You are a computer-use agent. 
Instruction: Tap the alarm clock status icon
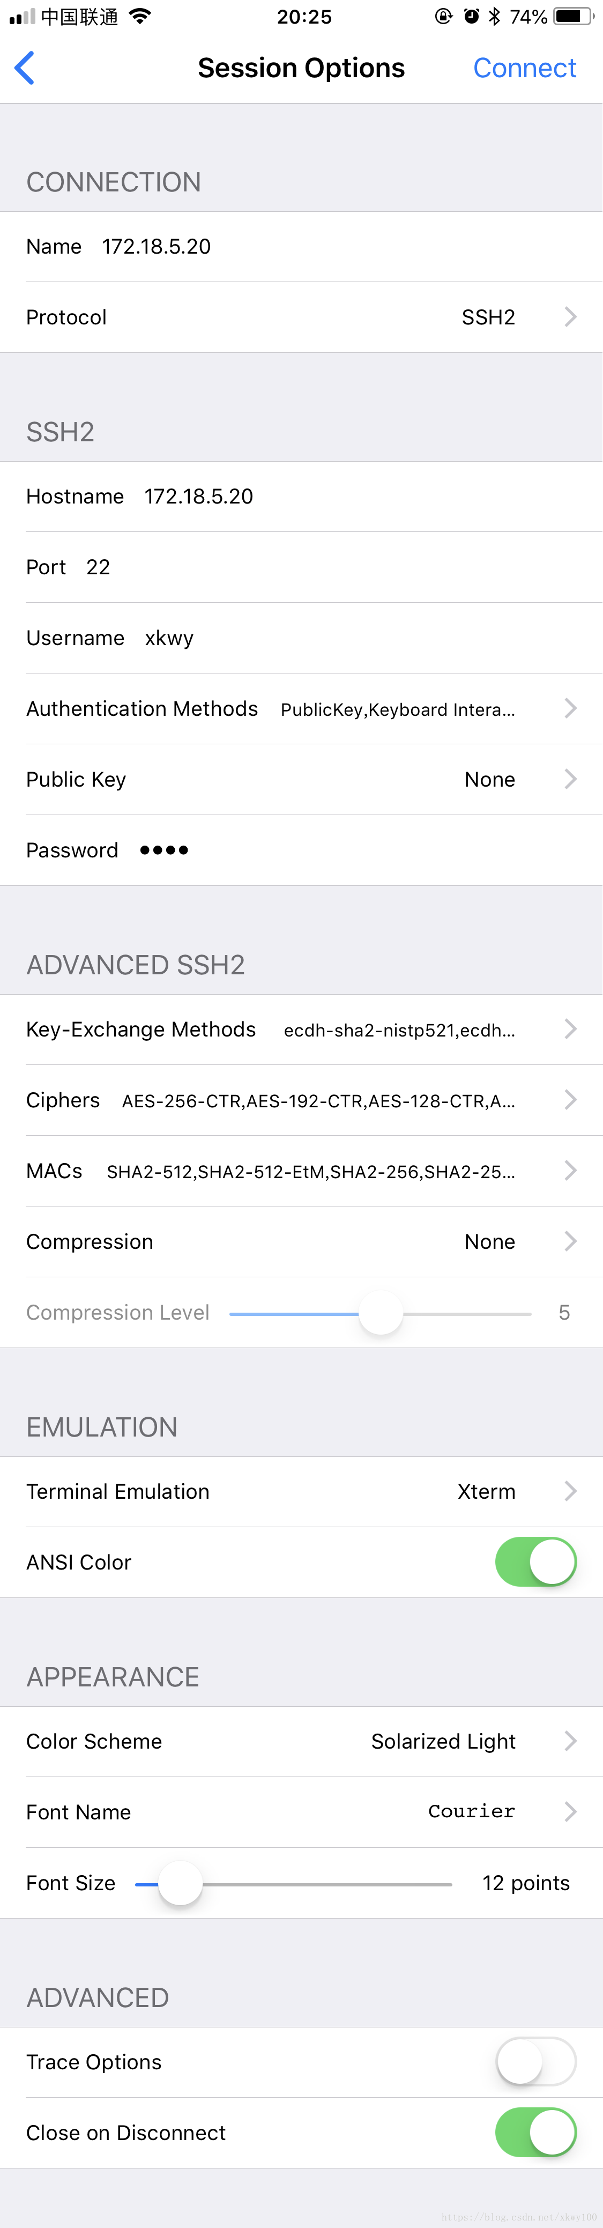(472, 17)
